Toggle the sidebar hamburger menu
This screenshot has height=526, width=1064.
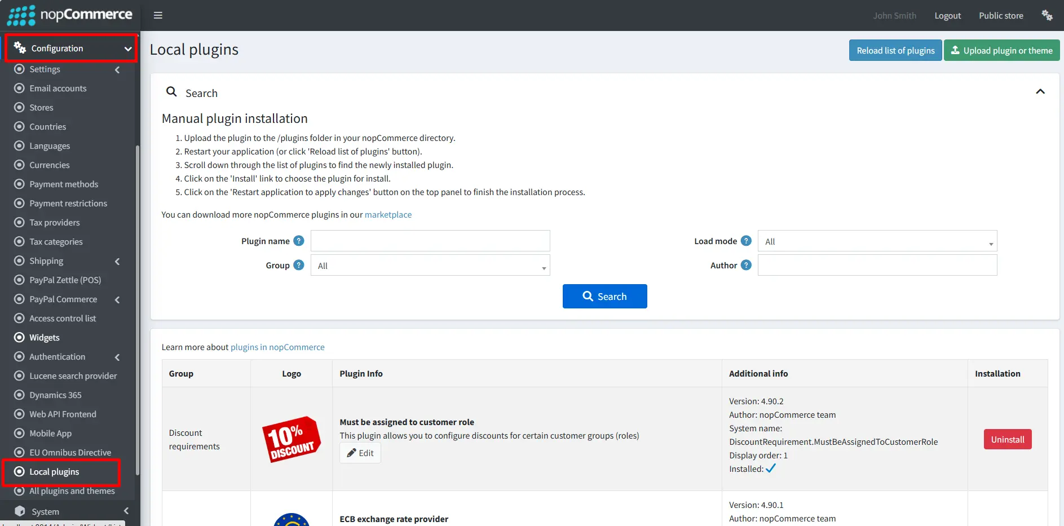158,15
